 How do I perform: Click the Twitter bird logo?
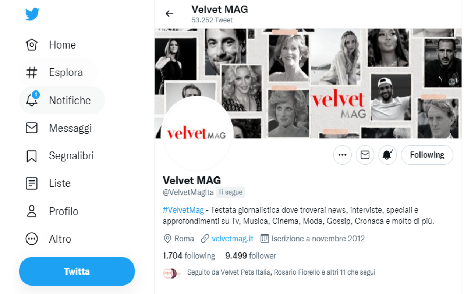(32, 14)
